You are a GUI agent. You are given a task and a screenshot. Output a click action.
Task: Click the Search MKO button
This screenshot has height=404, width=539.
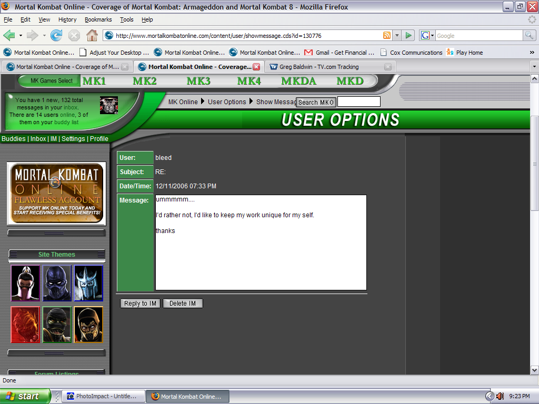coord(316,103)
